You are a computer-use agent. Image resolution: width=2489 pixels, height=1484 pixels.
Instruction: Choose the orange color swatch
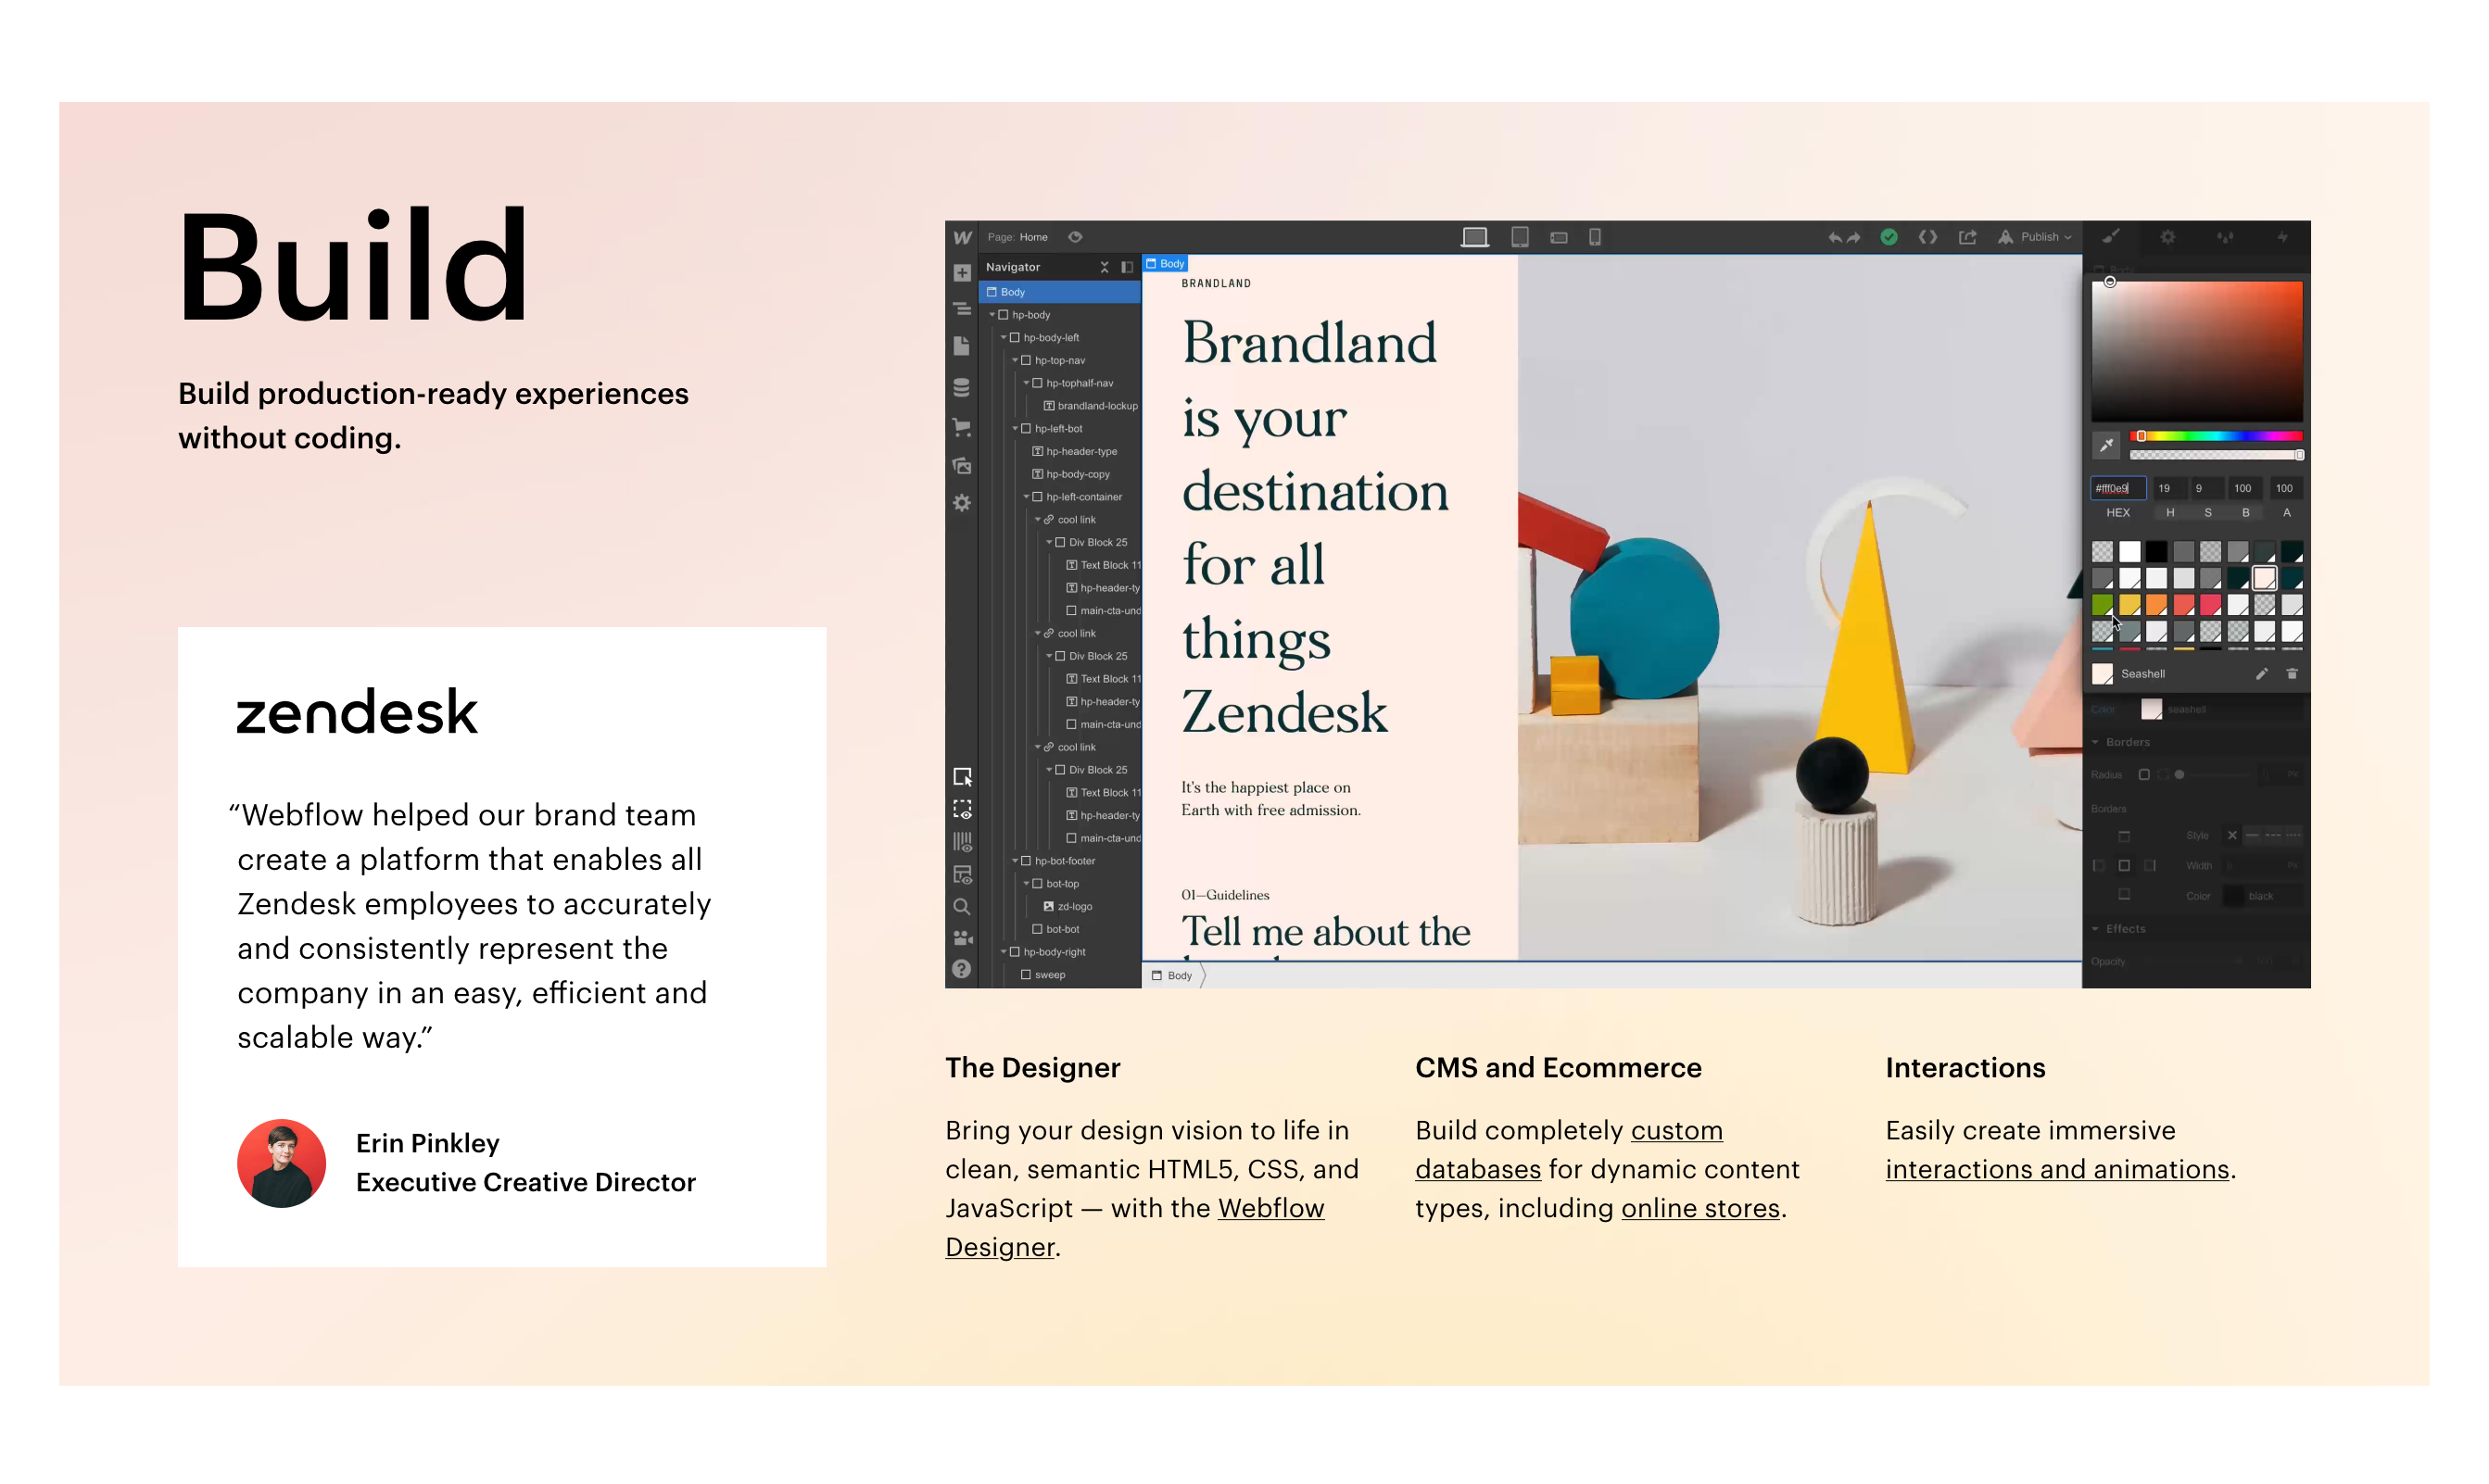point(2155,605)
